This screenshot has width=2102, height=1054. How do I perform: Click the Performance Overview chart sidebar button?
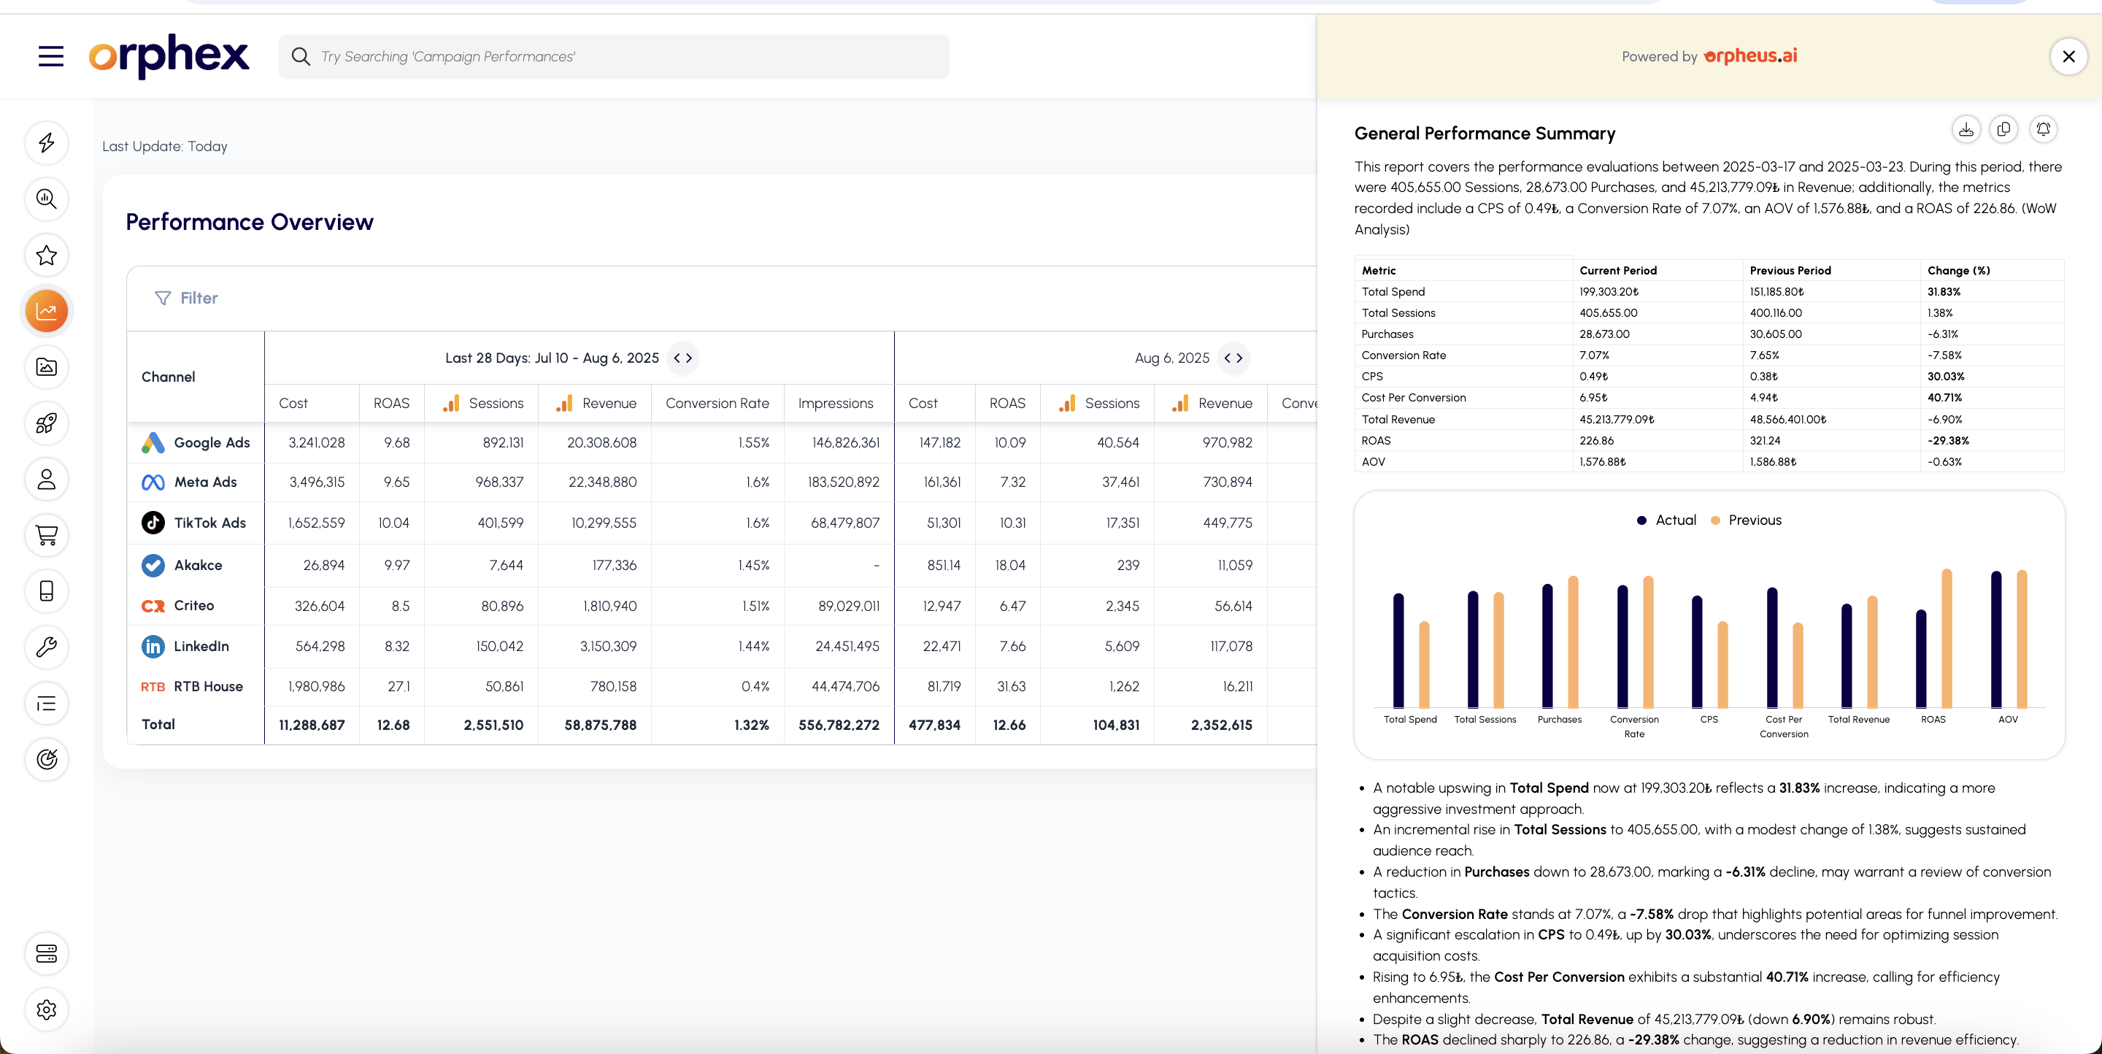point(47,311)
